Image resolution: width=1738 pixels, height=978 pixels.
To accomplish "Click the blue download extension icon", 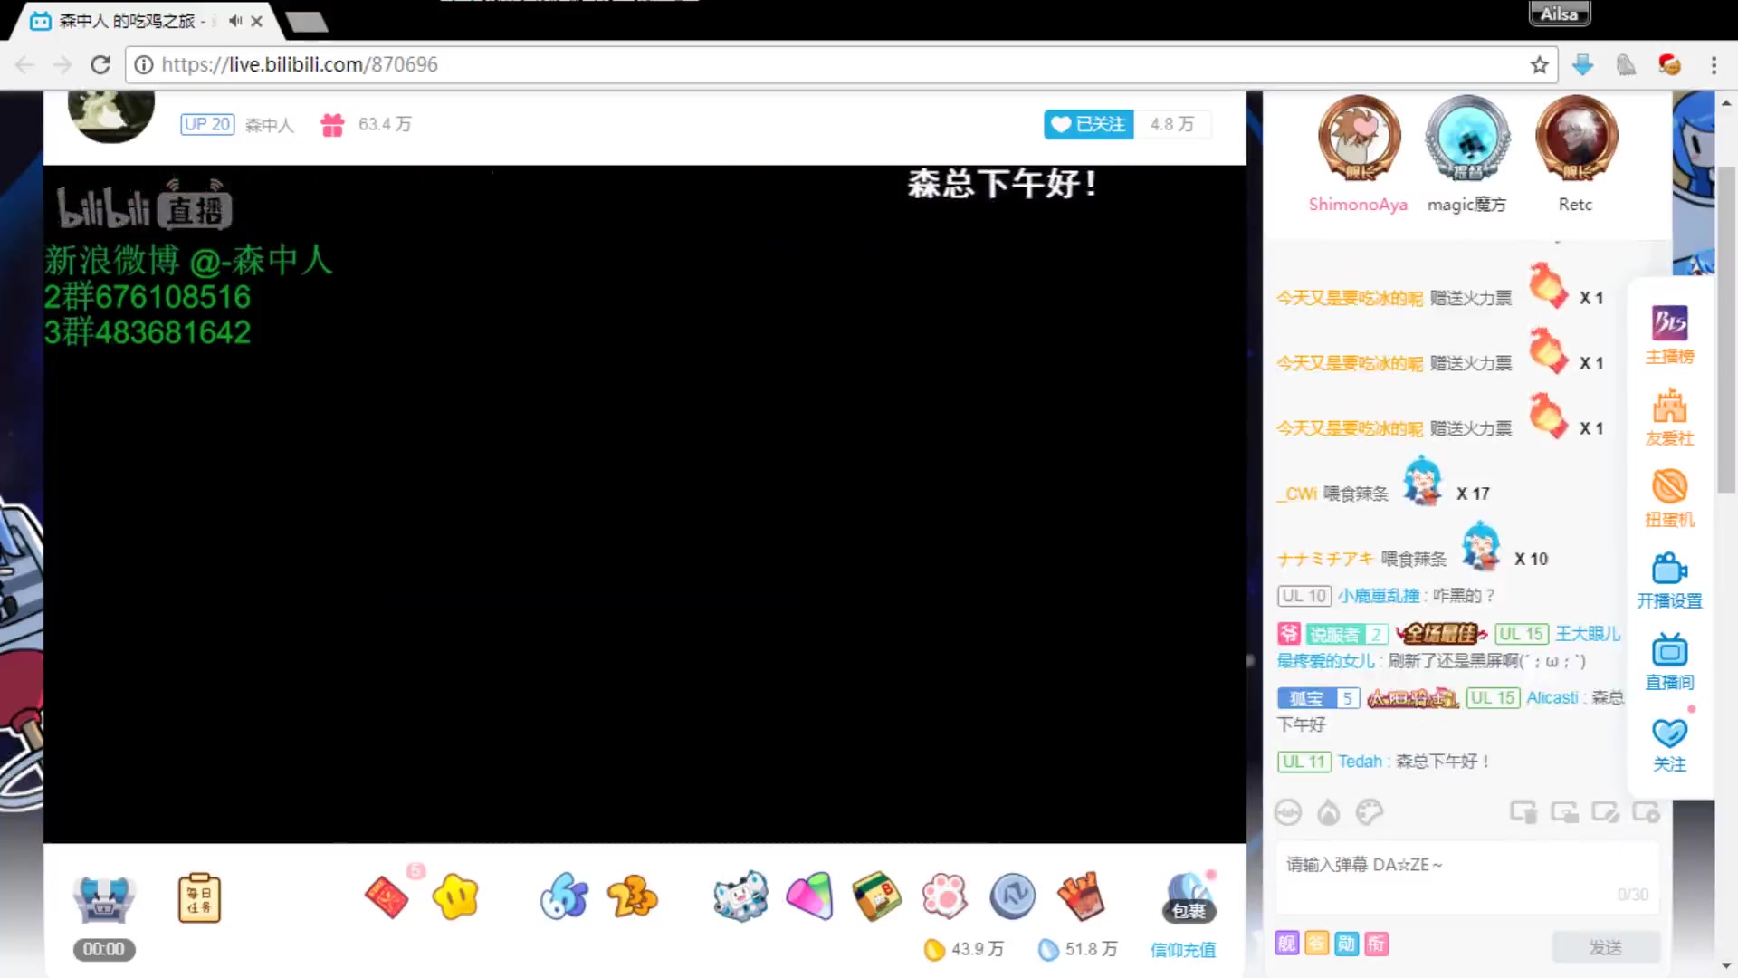I will (1582, 65).
